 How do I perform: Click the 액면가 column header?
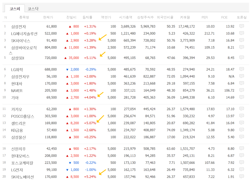point(106,17)
